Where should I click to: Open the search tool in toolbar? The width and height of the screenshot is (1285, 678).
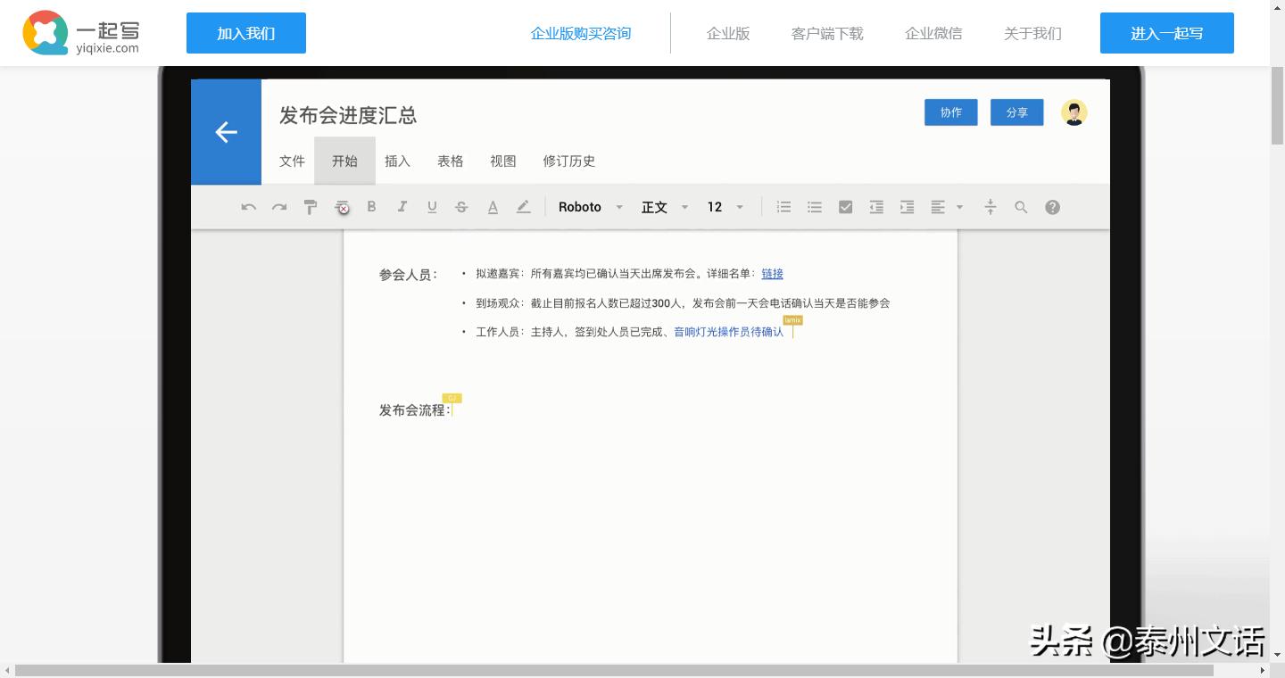(x=1021, y=206)
